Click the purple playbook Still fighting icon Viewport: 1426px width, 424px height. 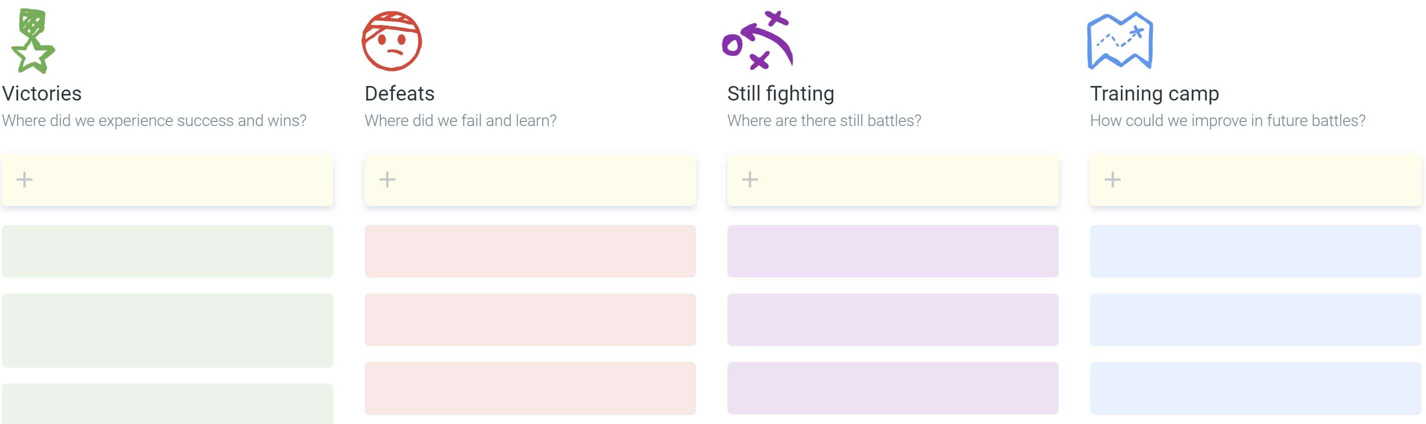(x=758, y=40)
